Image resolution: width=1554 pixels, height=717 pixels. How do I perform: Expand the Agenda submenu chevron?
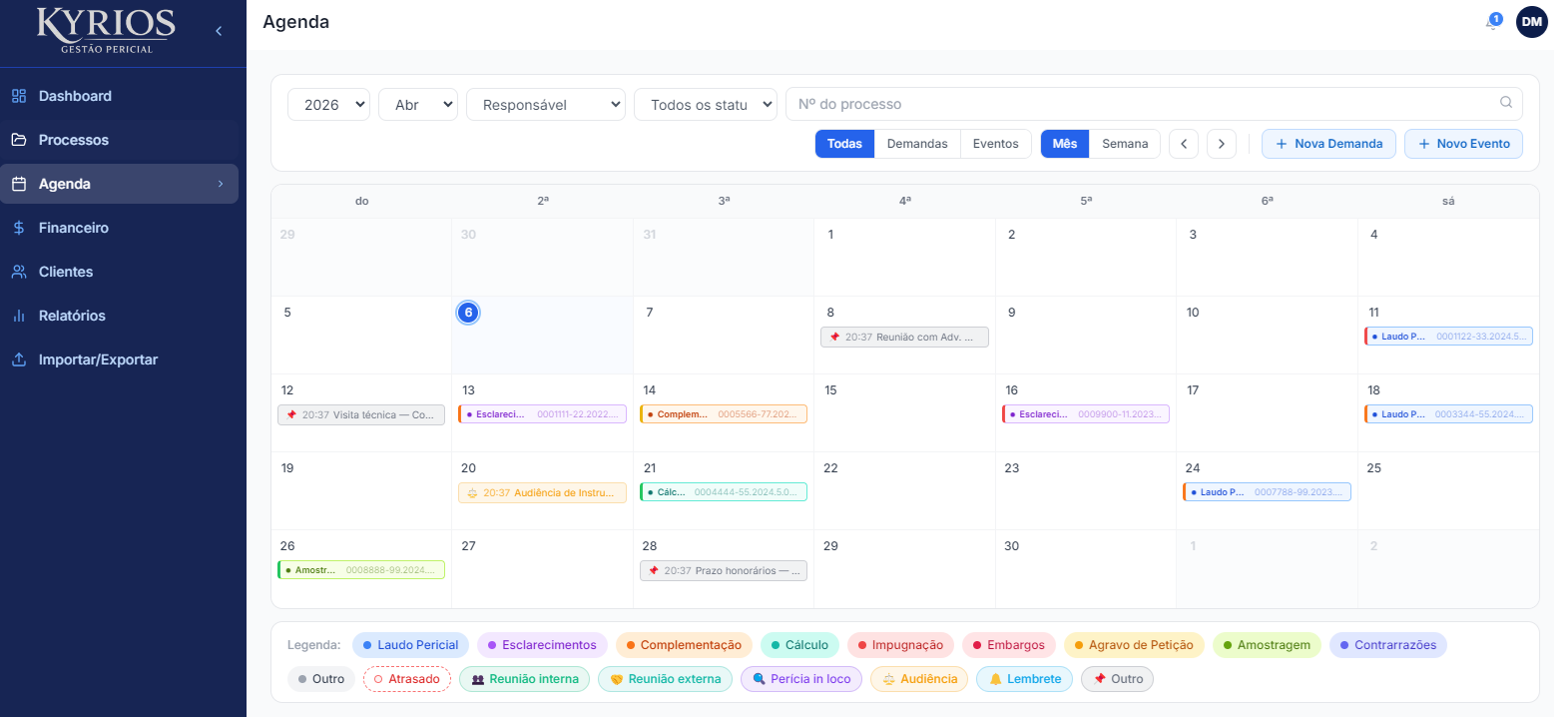221,184
